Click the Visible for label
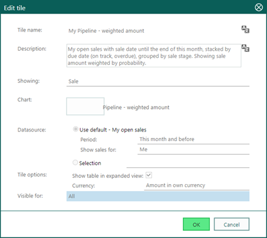 30,196
